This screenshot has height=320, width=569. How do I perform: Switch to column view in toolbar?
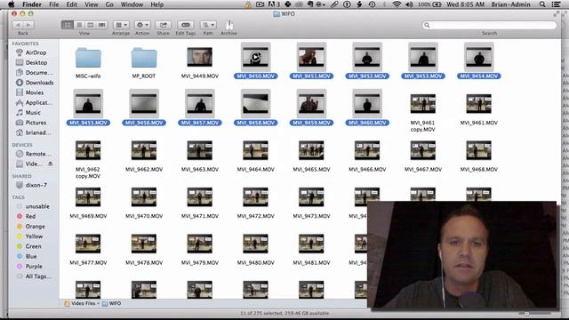[x=91, y=25]
